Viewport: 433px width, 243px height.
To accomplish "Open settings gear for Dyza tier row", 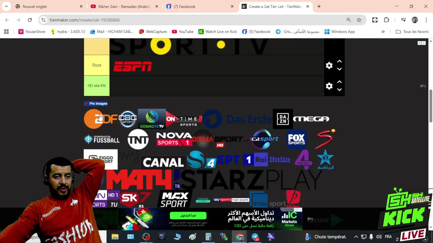I will 329,65.
